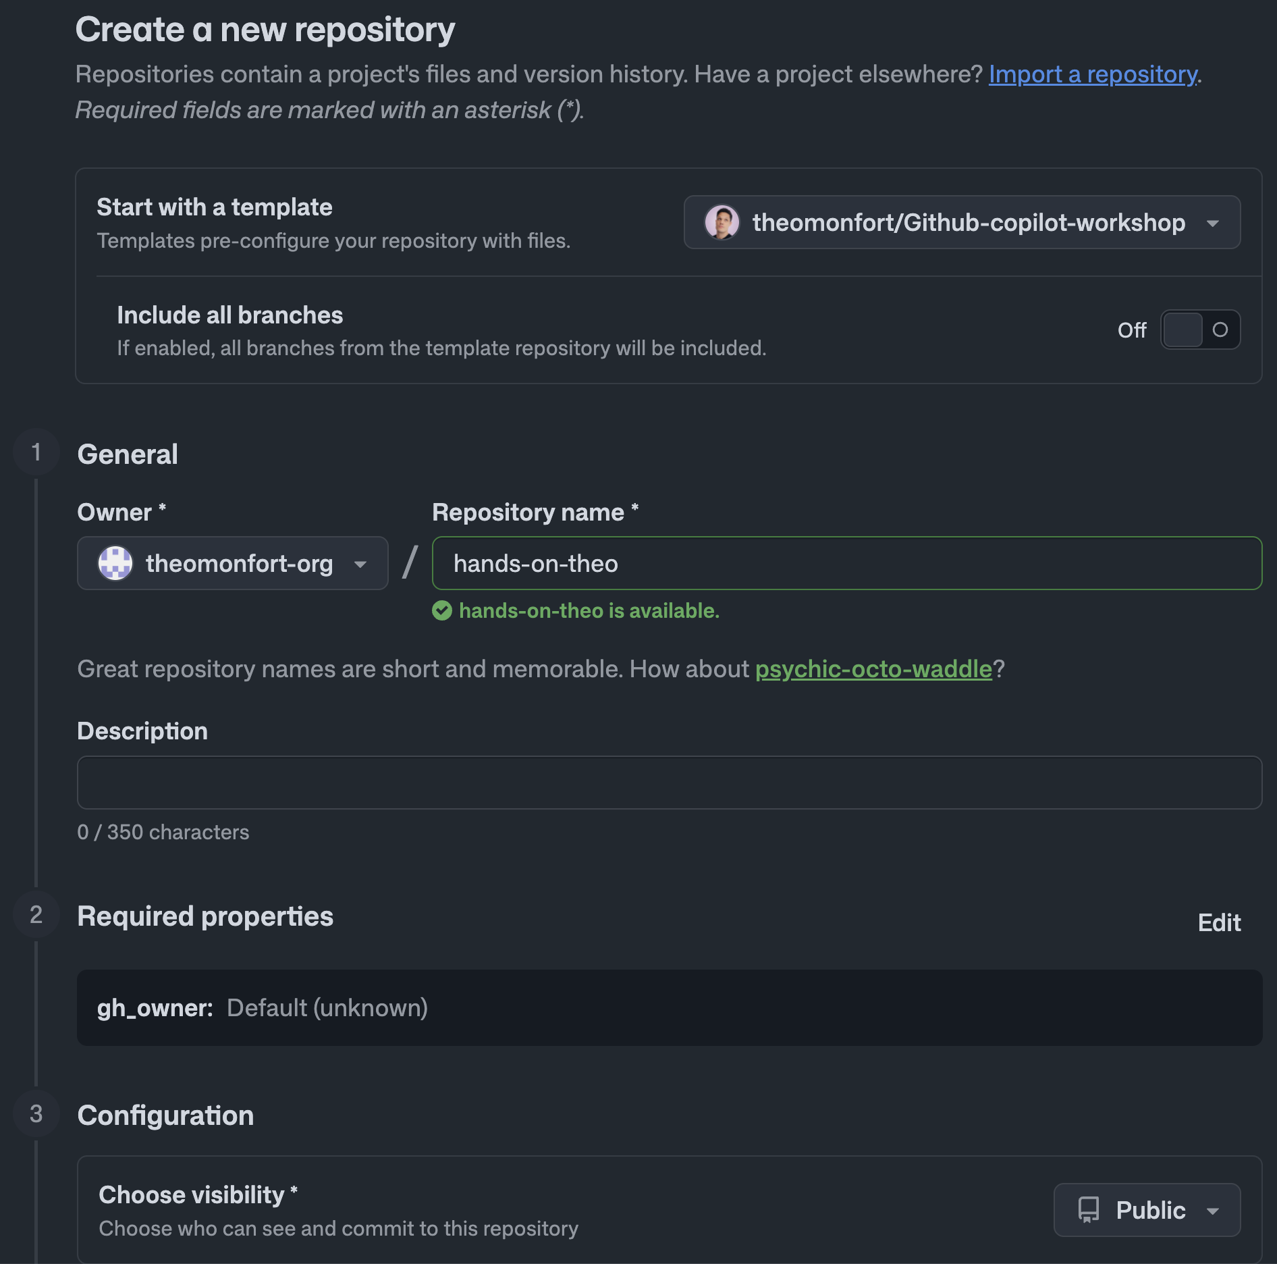
Task: Click the 'Start with a template' heading
Action: point(215,207)
